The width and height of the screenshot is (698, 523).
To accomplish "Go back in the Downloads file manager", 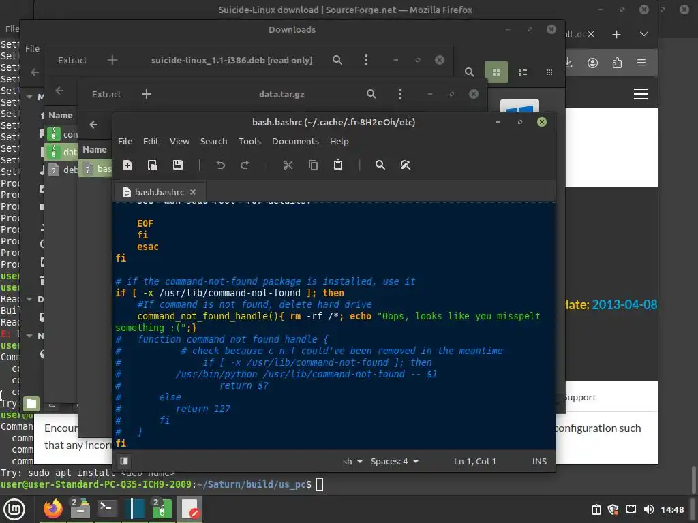I will click(35, 72).
